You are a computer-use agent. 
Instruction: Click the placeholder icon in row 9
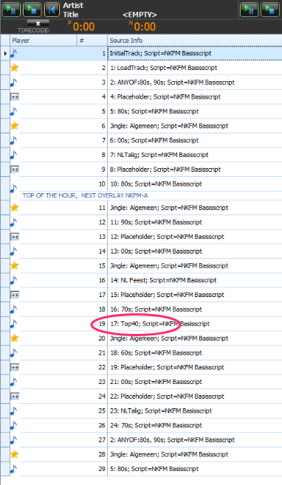tap(15, 170)
